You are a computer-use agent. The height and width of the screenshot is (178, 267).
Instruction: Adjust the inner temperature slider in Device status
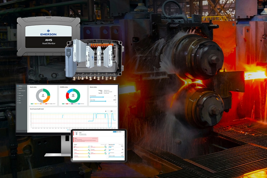103,97
